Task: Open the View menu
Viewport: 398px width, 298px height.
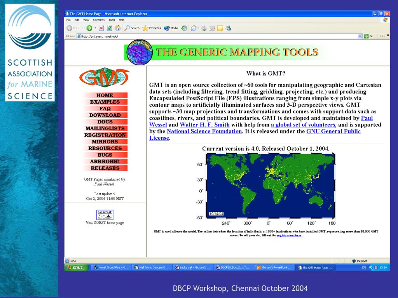Action: pos(86,20)
